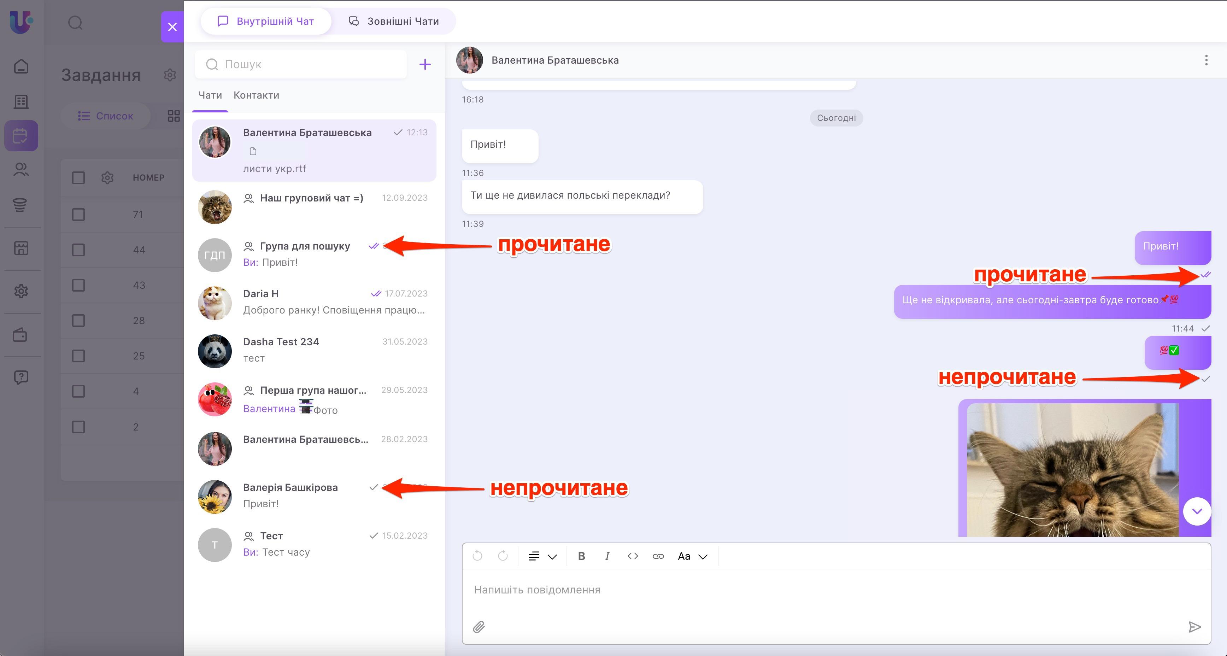The image size is (1227, 656).
Task: Toggle bold text formatting
Action: coord(581,556)
